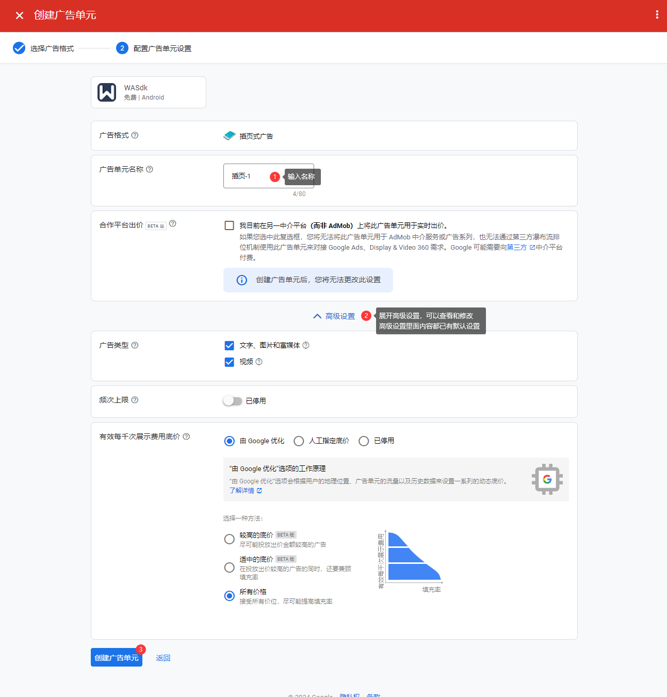Click the ad unit name input field
The width and height of the screenshot is (667, 697).
268,176
